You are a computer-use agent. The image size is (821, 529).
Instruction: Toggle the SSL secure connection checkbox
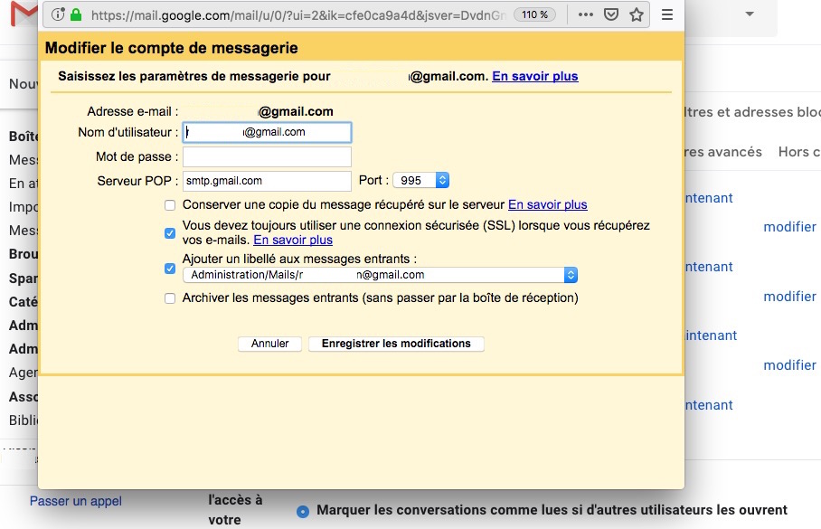point(170,233)
